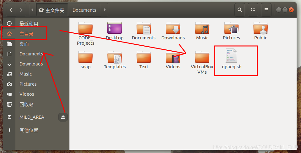Eject the MILD_AREA volume
The height and width of the screenshot is (153, 301).
click(63, 117)
